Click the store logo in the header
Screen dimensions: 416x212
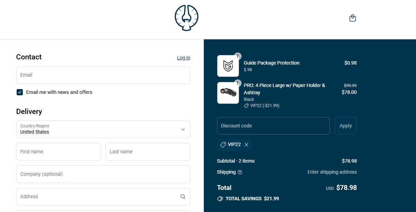pyautogui.click(x=187, y=18)
